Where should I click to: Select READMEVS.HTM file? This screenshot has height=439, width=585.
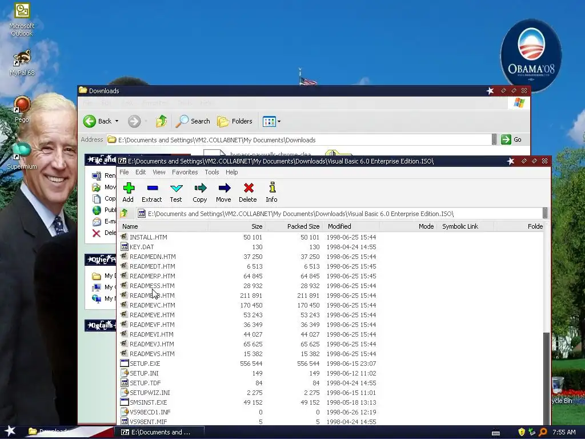(x=152, y=353)
